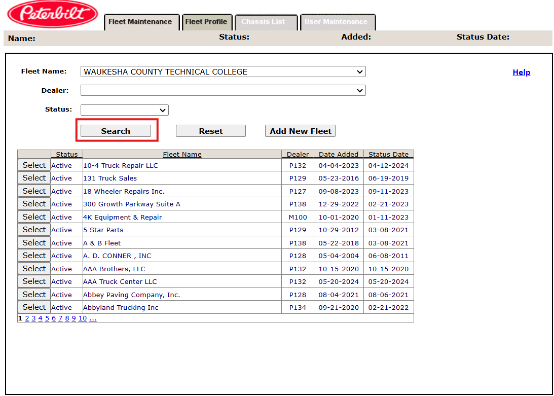
Task: Go to results page 6
Action: point(54,318)
